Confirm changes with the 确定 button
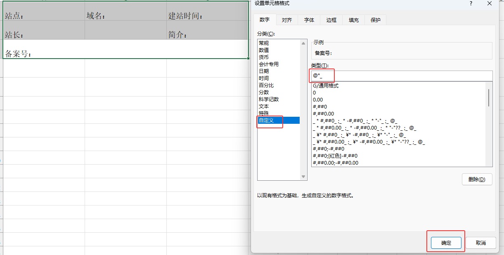This screenshot has height=255, width=504. tap(445, 243)
